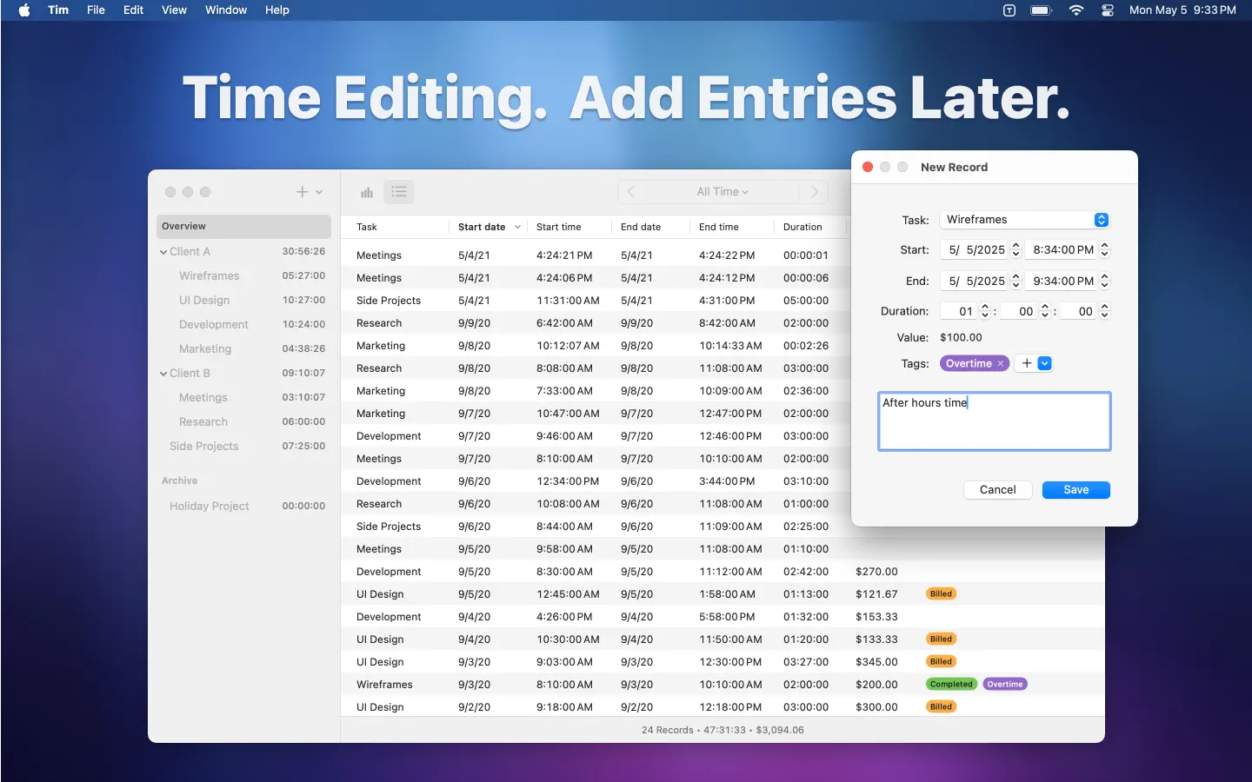Select Overview in the sidebar
Image resolution: width=1252 pixels, height=782 pixels.
coord(243,226)
